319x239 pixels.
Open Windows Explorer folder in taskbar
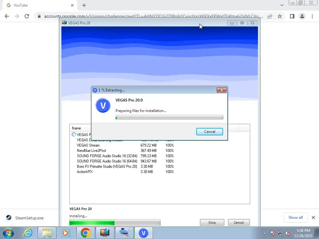click(x=47, y=233)
